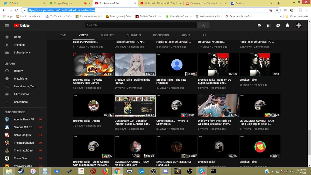Open a new browser tab
The width and height of the screenshot is (311, 175).
[x=279, y=3]
